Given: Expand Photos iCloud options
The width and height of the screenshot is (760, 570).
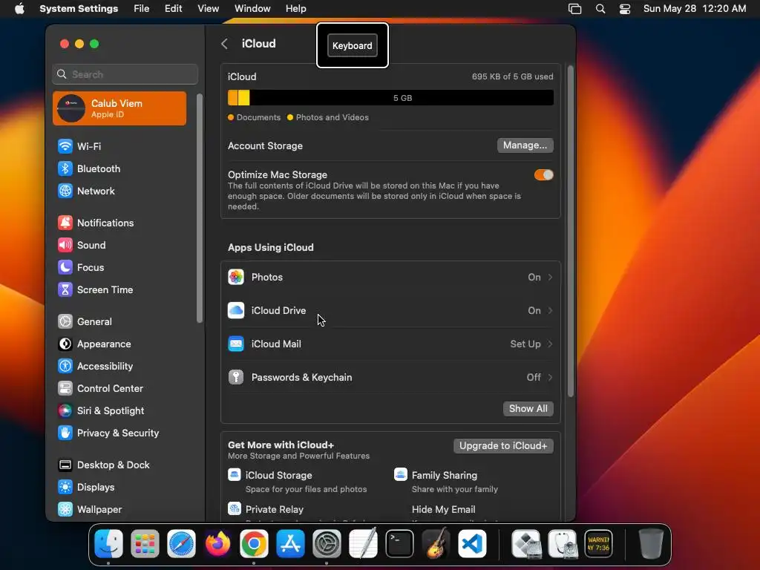Looking at the screenshot, I should [x=390, y=278].
